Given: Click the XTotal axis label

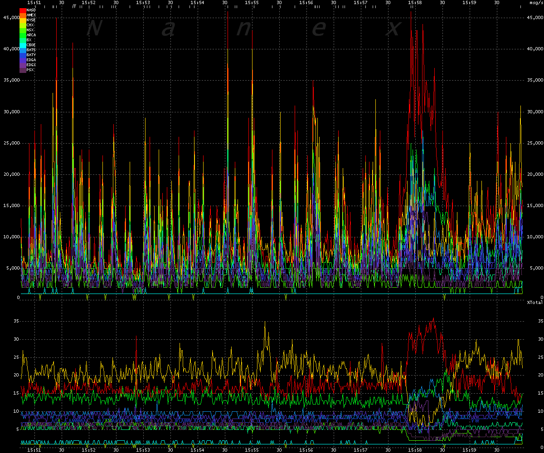Looking at the screenshot, I should (535, 302).
